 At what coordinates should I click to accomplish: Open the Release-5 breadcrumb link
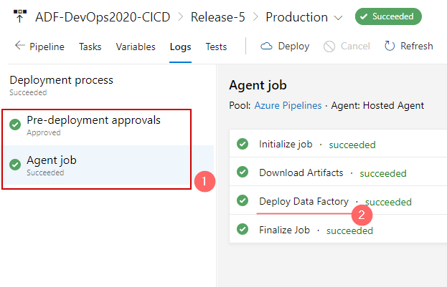[x=218, y=17]
